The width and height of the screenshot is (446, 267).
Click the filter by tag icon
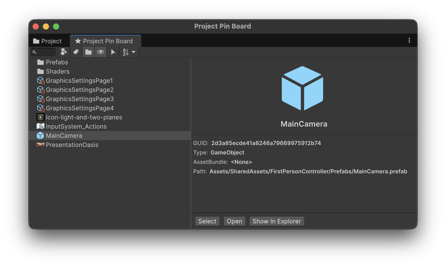pos(76,52)
